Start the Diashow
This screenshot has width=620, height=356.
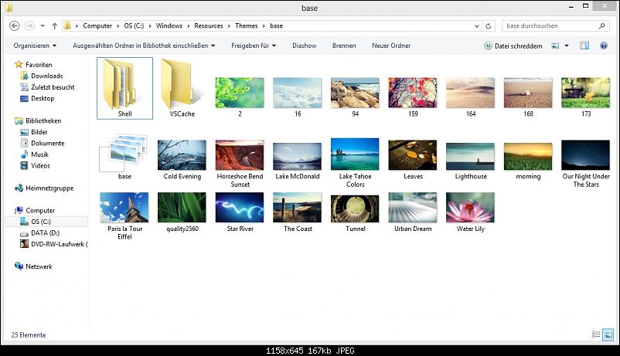click(x=304, y=46)
